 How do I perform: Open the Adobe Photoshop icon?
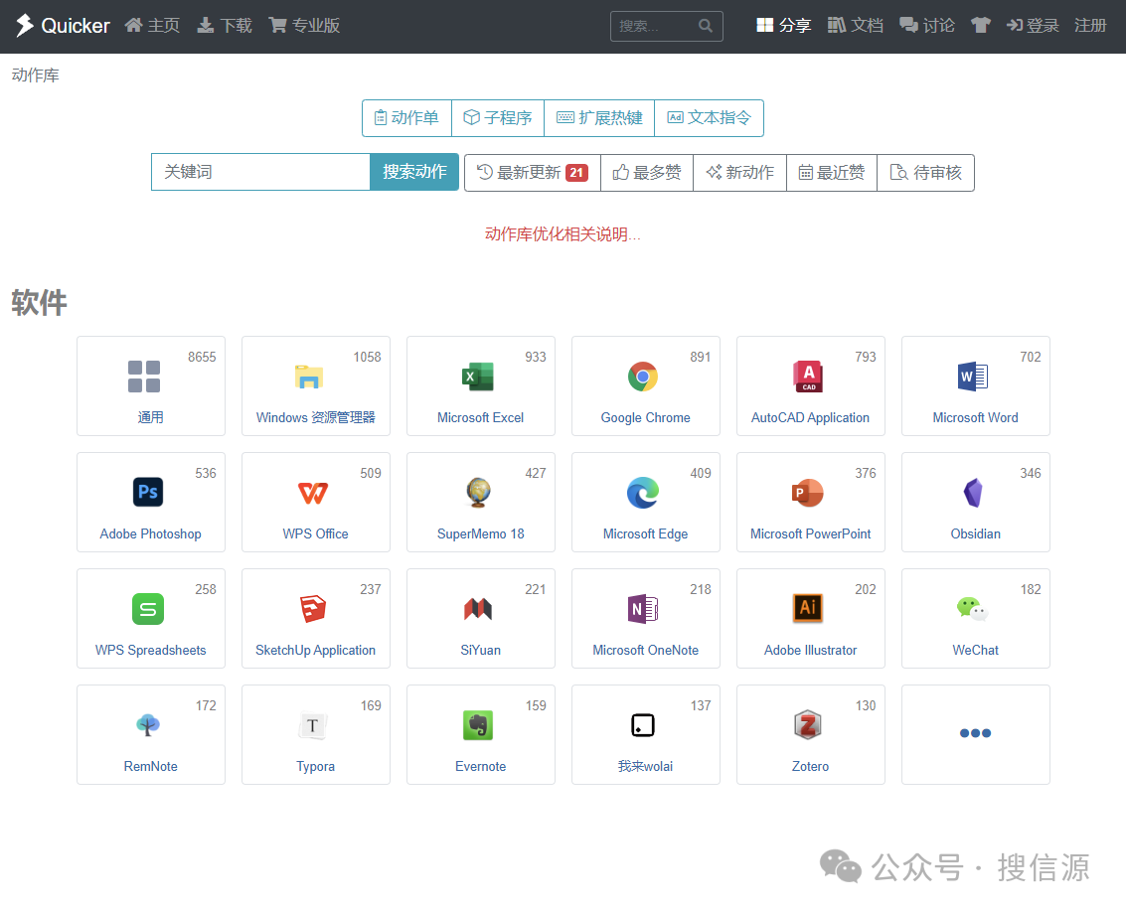[148, 493]
